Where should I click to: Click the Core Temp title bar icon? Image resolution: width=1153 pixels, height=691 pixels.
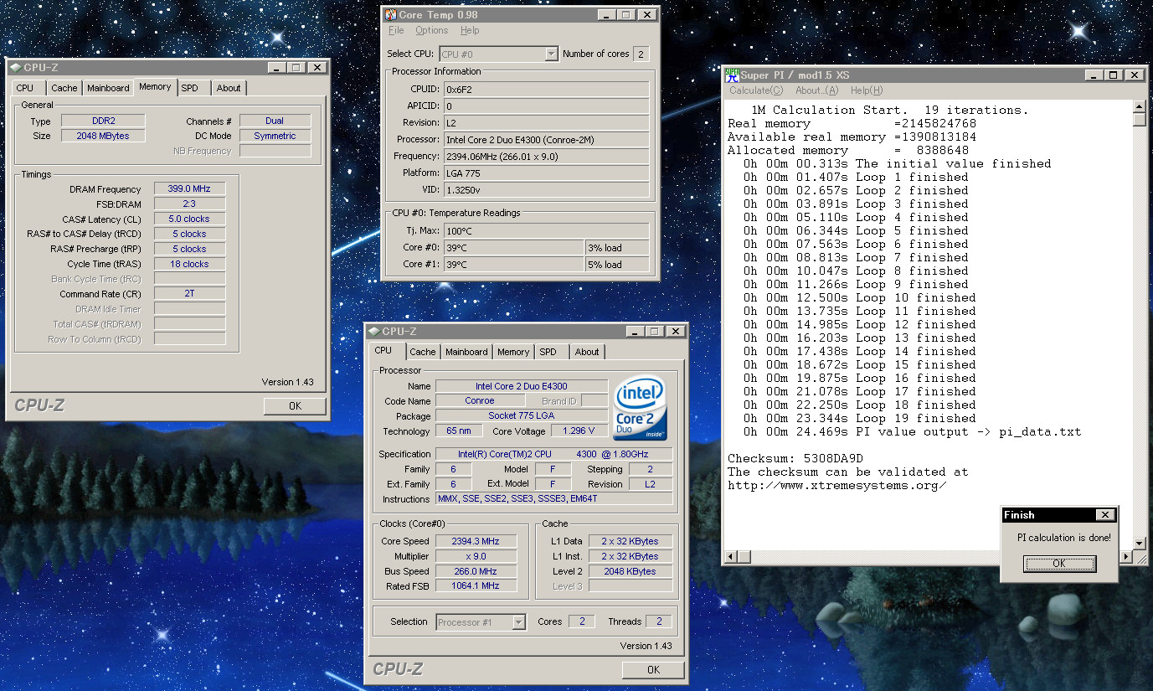[391, 15]
